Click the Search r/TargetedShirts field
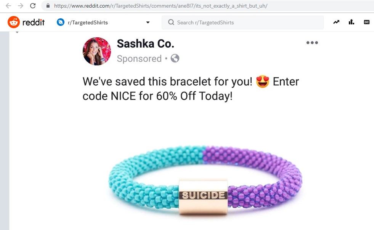Image resolution: width=374 pixels, height=230 pixels. [242, 22]
